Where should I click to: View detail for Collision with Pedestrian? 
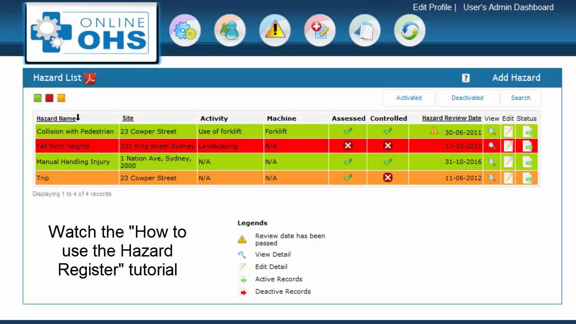tap(492, 131)
